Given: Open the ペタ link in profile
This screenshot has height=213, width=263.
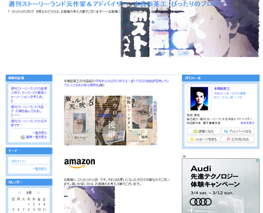Looking at the screenshot, I should (239, 97).
